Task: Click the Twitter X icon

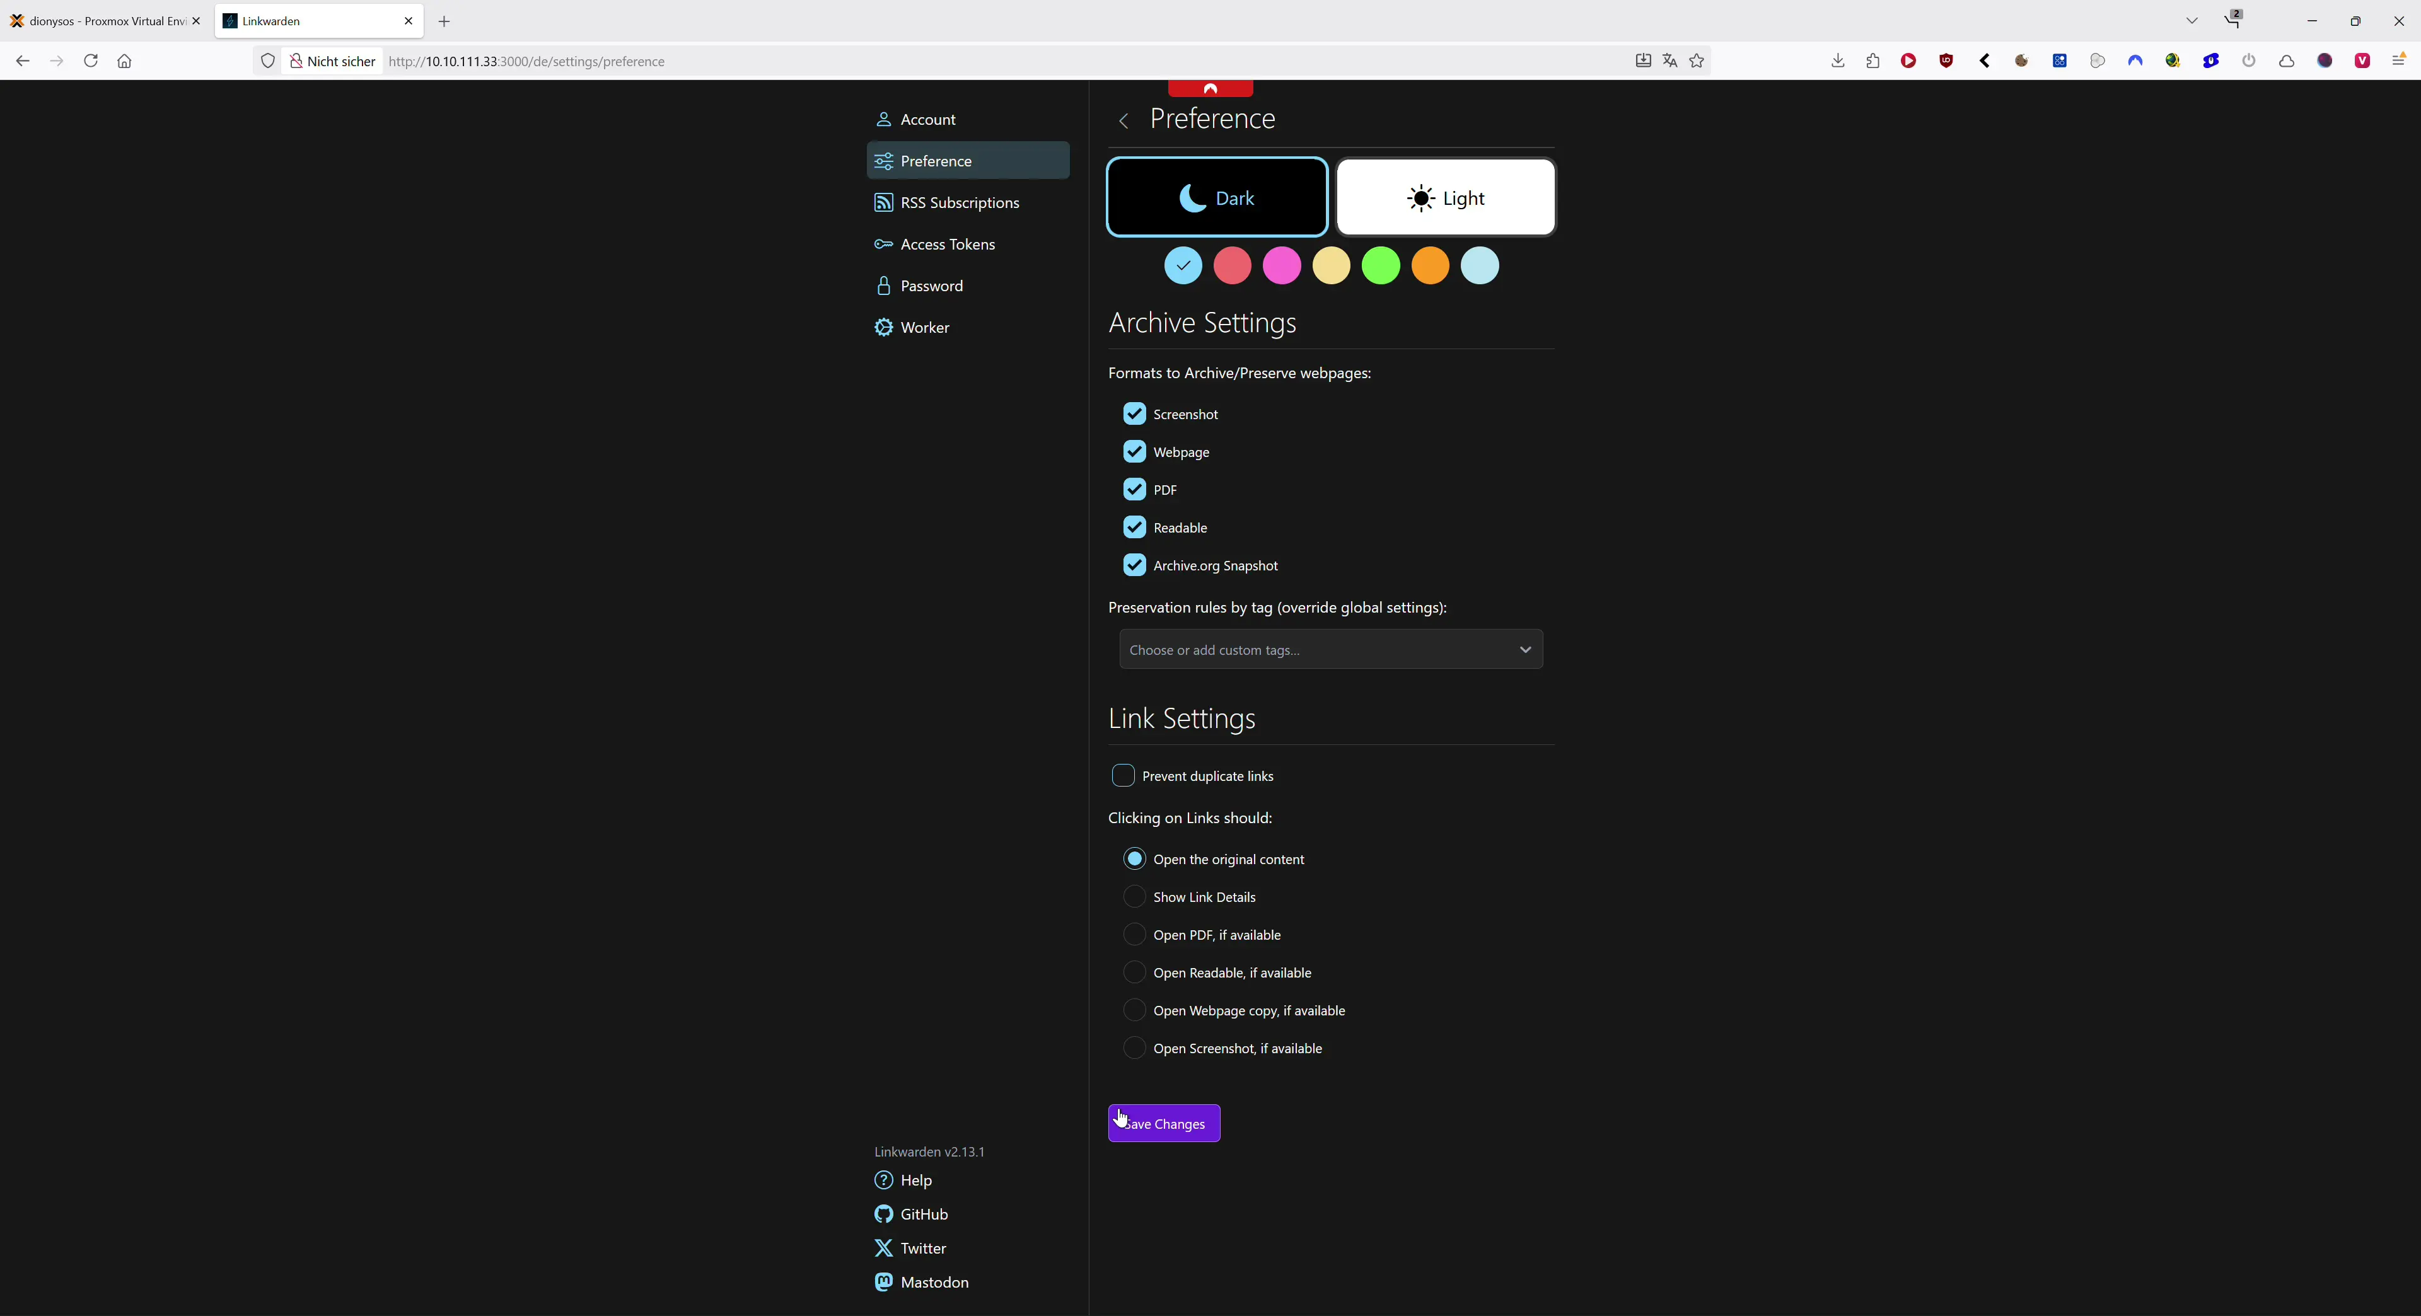Action: pos(883,1247)
